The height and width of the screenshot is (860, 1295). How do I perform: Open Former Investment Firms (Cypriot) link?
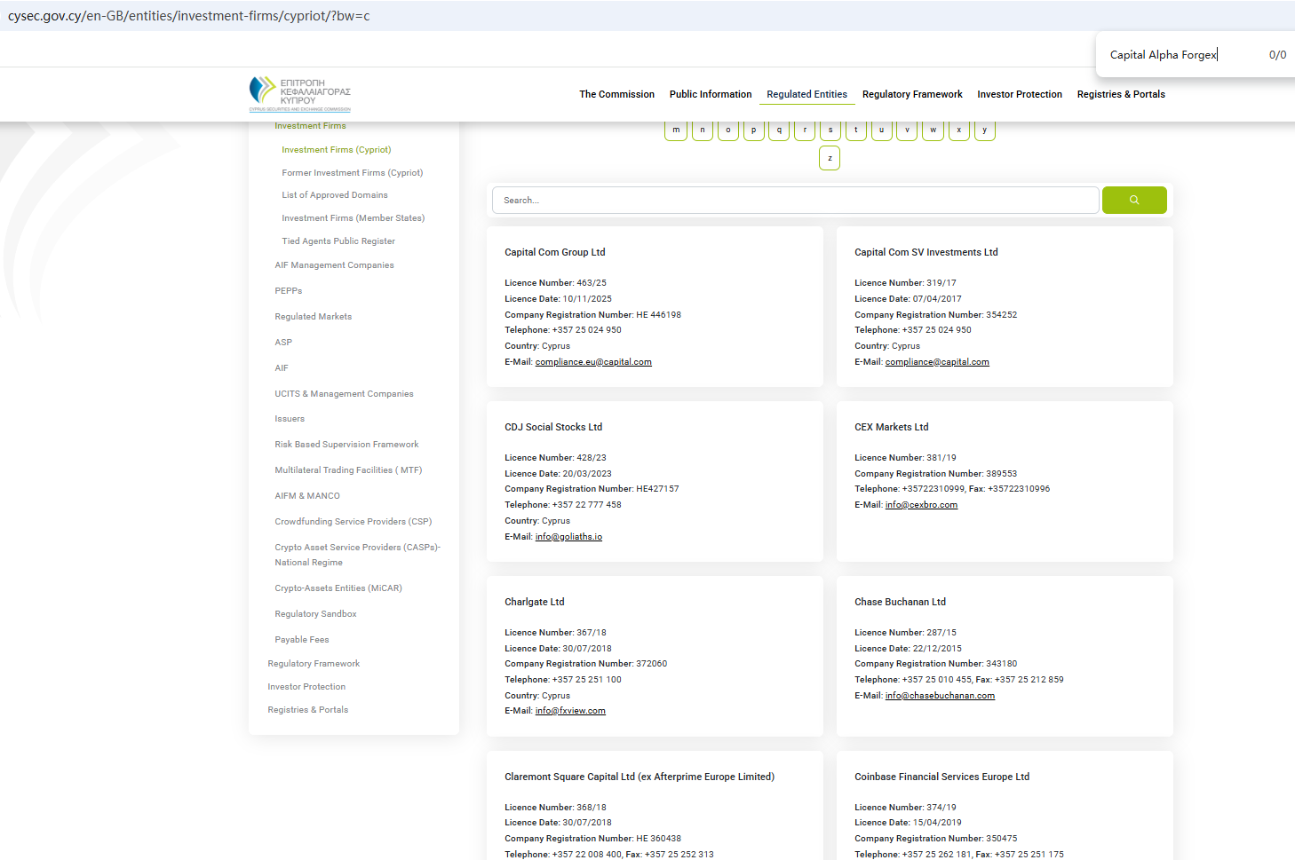point(352,173)
